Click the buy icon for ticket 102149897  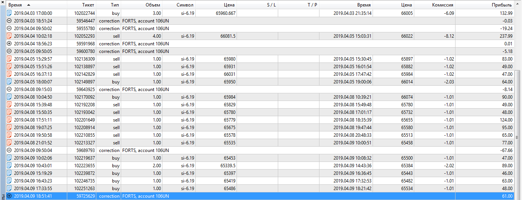10,82
